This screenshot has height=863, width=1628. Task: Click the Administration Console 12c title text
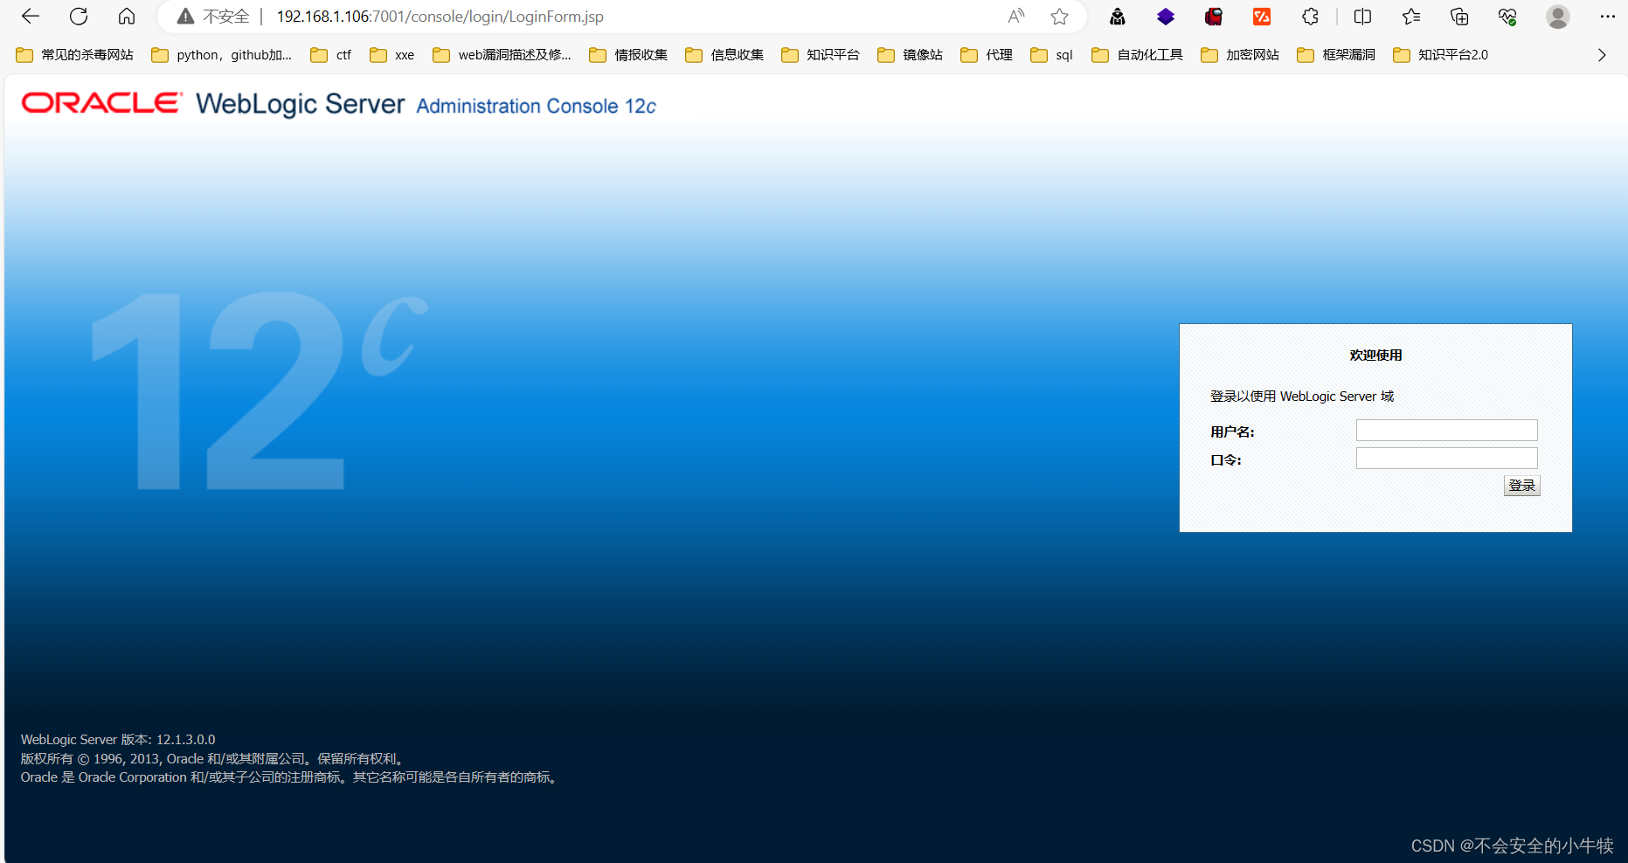click(536, 107)
